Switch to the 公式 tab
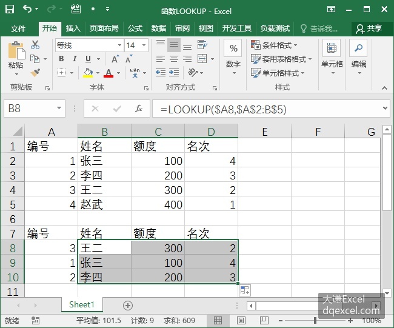 pos(135,28)
